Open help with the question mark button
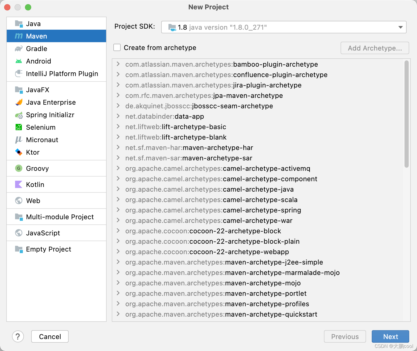417x351 pixels. (x=18, y=336)
